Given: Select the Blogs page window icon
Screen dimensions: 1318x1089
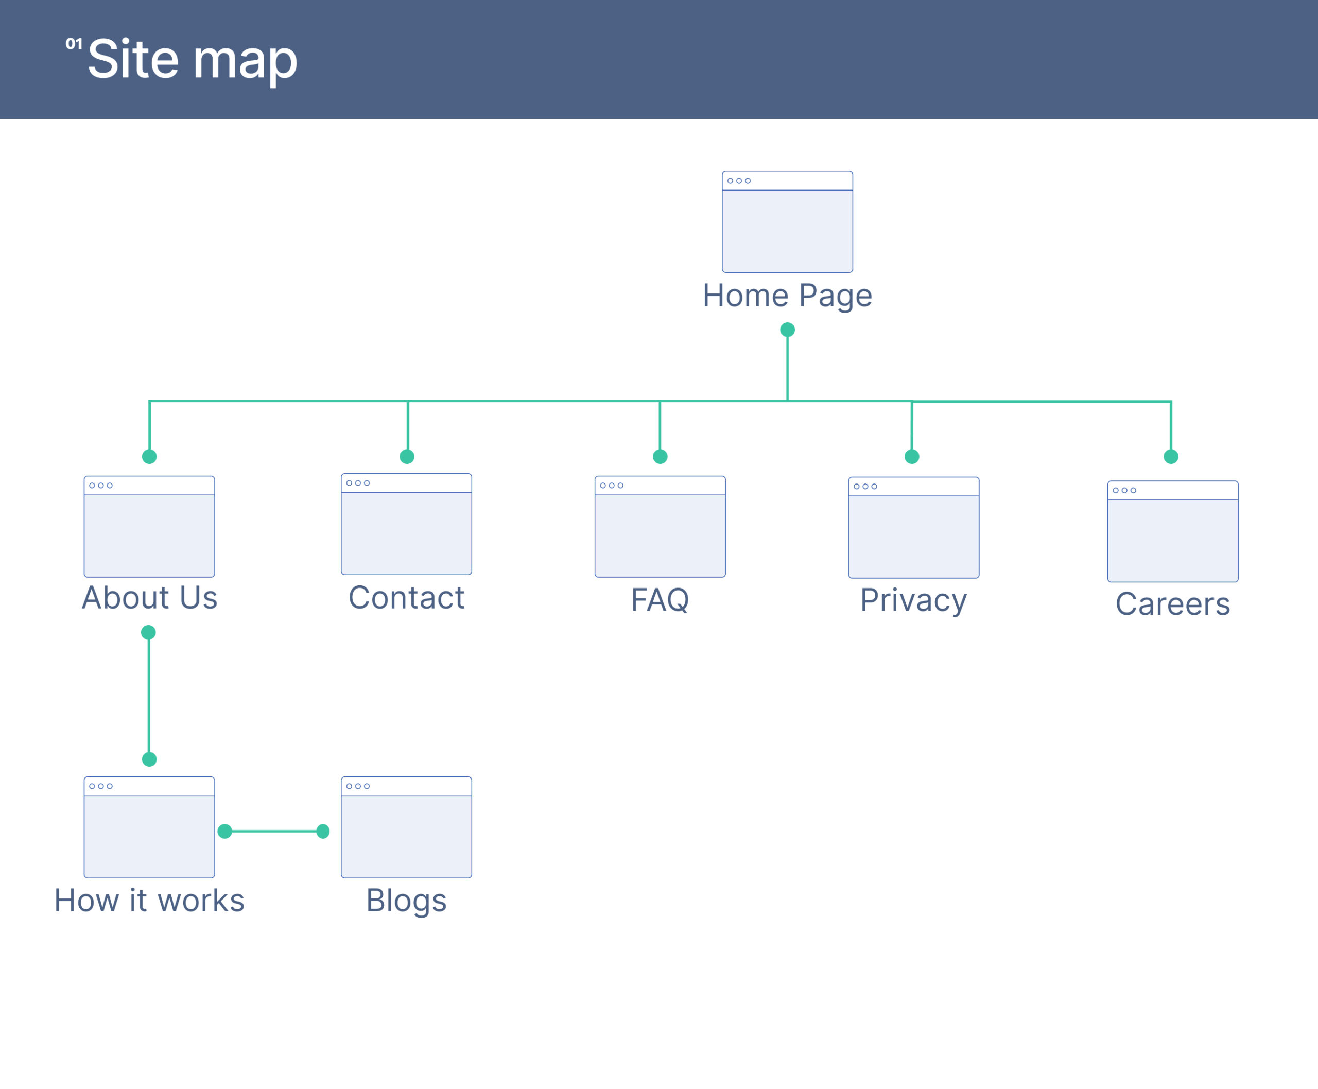Looking at the screenshot, I should coord(406,827).
